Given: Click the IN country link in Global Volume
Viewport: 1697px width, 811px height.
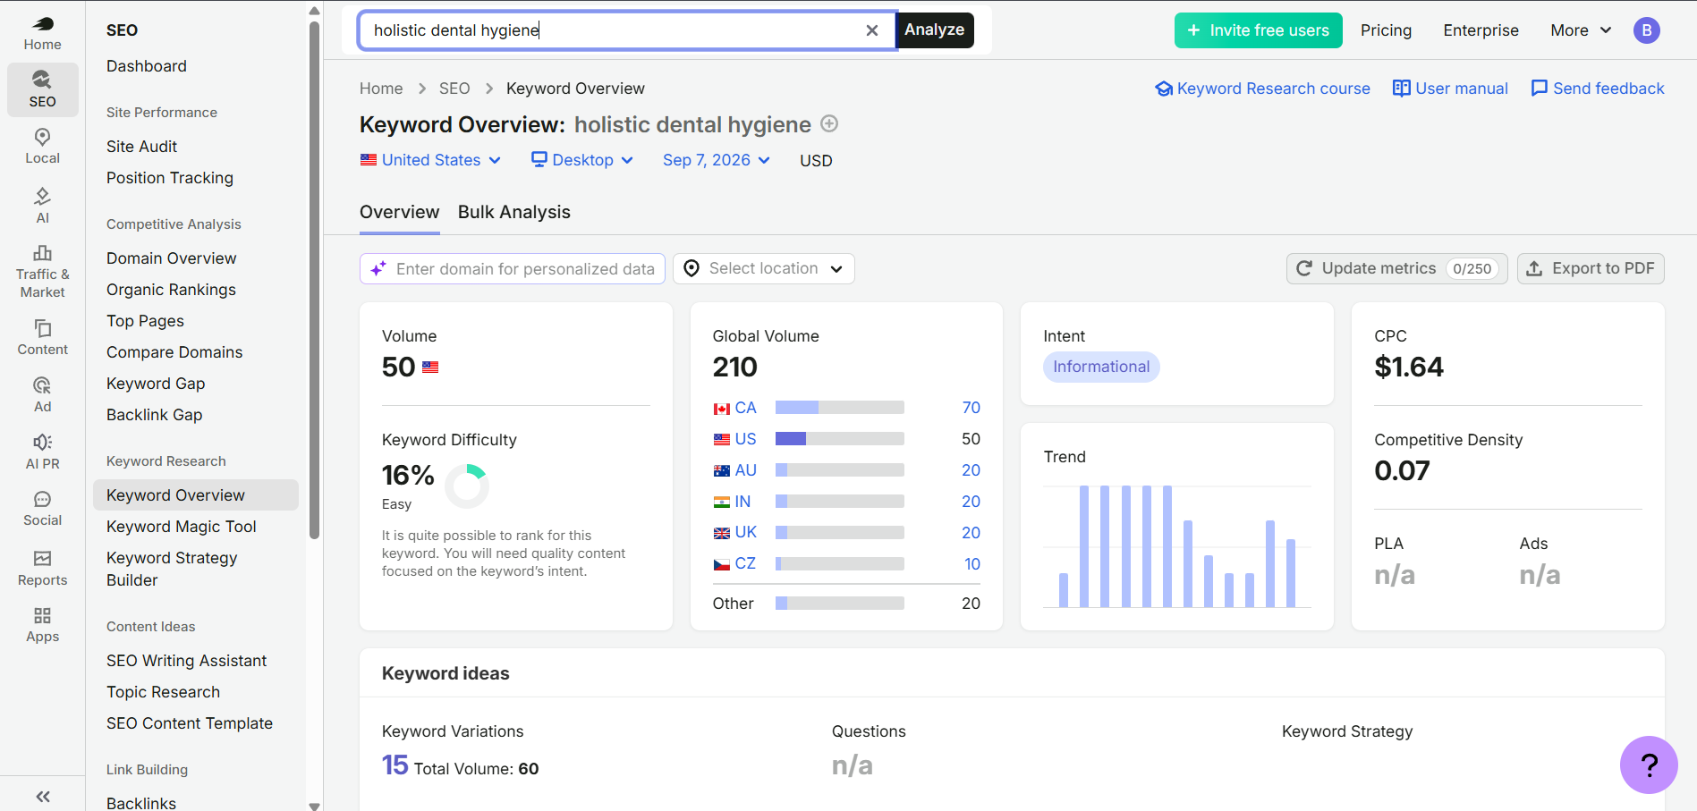Looking at the screenshot, I should [x=742, y=502].
